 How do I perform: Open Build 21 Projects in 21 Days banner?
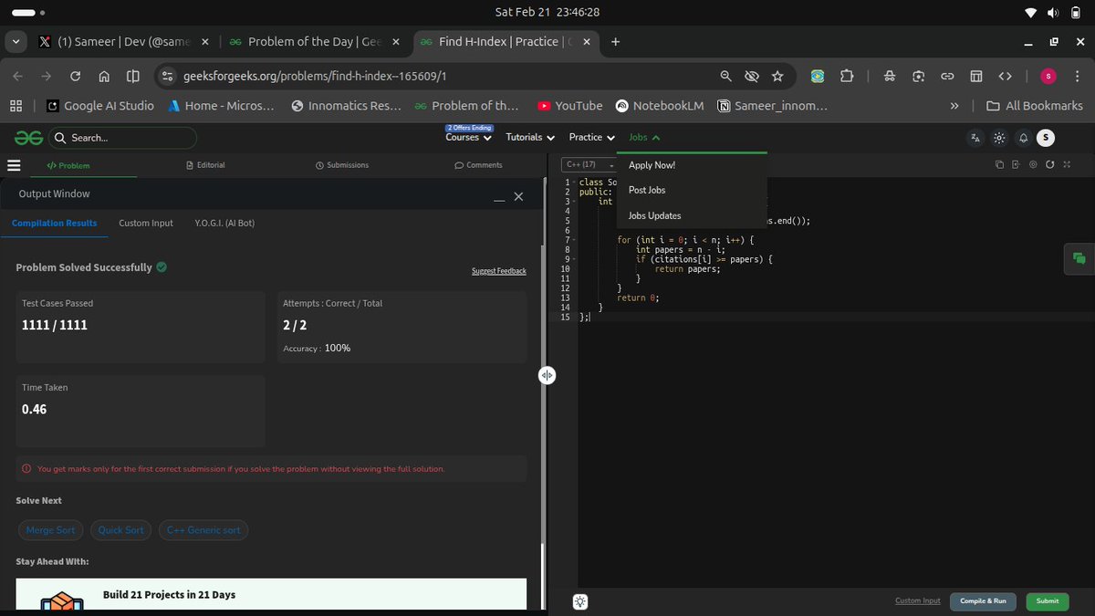(271, 594)
